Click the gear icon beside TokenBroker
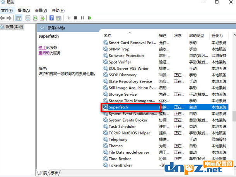 (106, 165)
